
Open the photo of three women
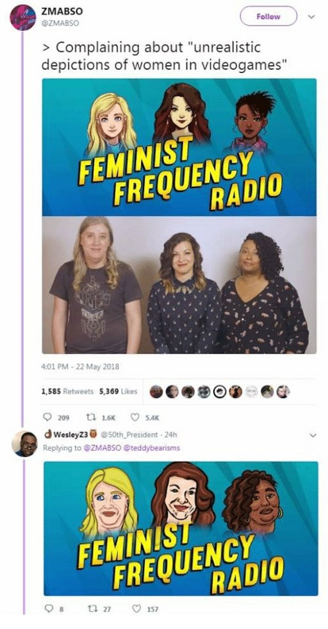179,285
